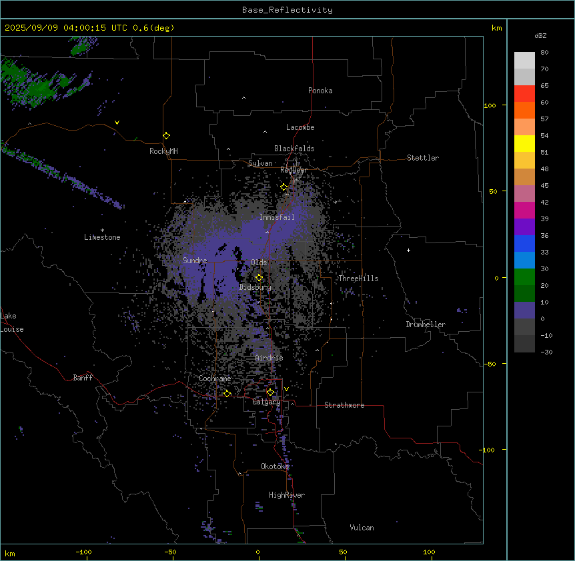Select the Stettler label
This screenshot has width=575, height=561.
point(423,158)
